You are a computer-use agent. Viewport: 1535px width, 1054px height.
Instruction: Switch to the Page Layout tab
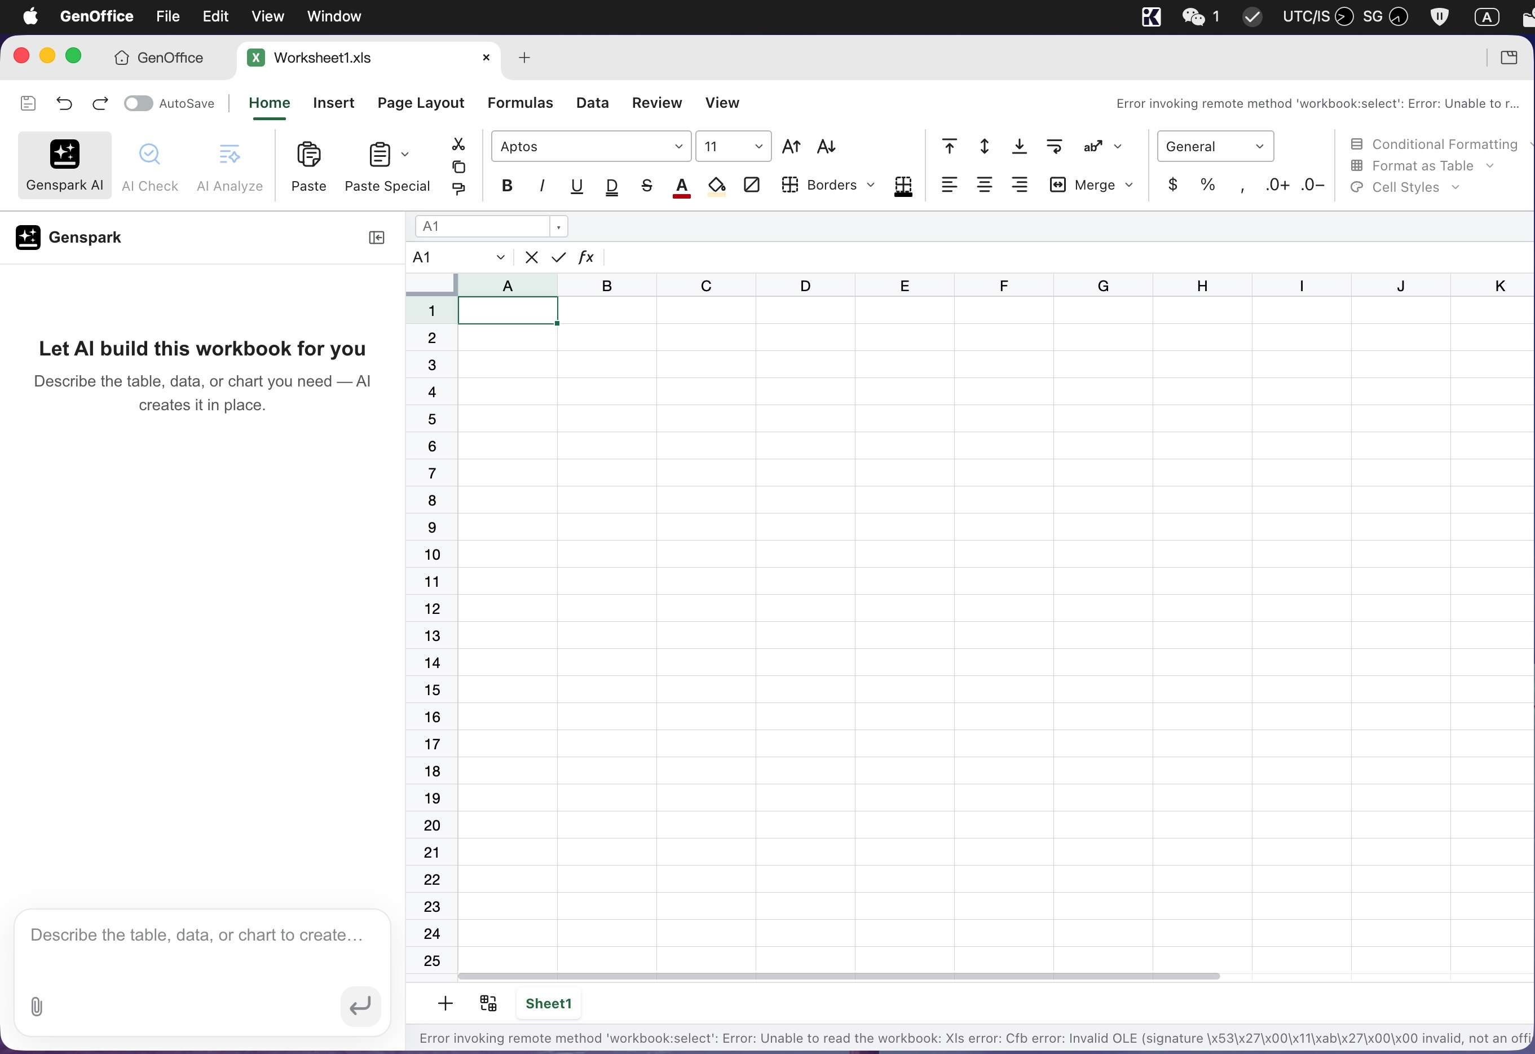click(421, 103)
